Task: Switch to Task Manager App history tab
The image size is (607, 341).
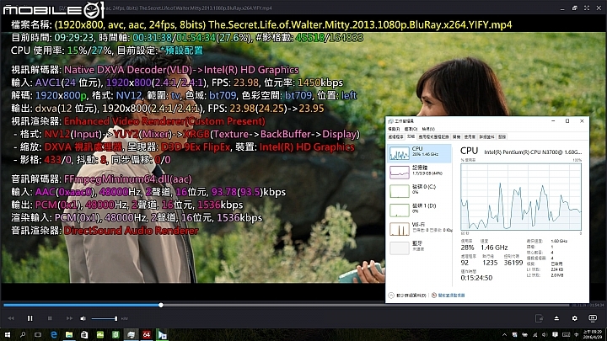Action: click(433, 137)
